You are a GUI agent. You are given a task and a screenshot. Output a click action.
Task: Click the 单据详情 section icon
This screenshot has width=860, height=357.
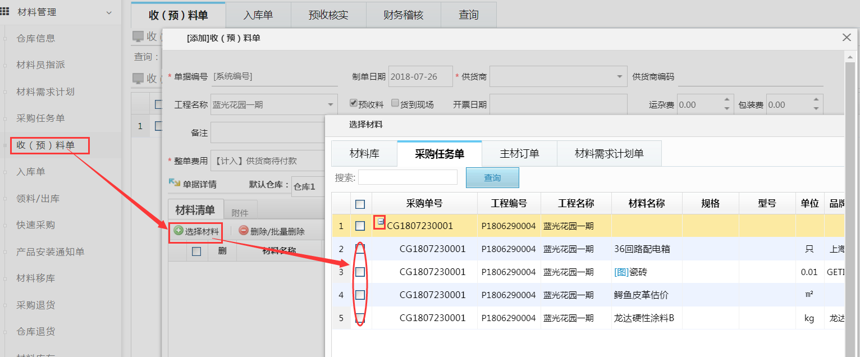[174, 184]
